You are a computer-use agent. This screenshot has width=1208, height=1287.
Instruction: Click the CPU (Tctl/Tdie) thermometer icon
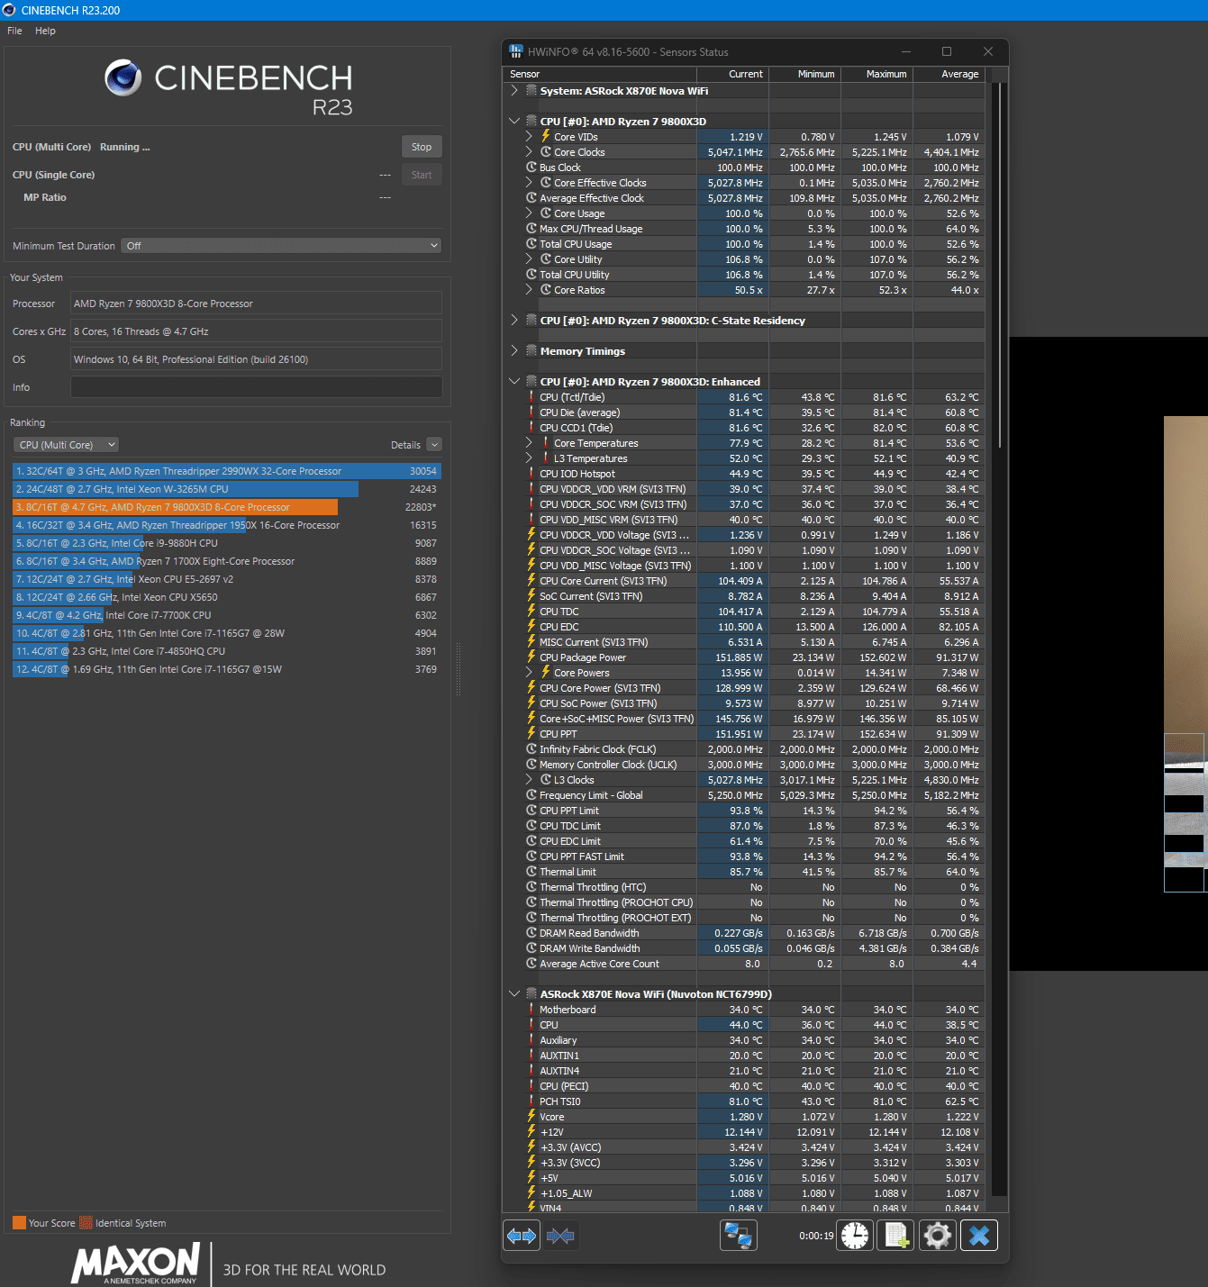pos(531,396)
